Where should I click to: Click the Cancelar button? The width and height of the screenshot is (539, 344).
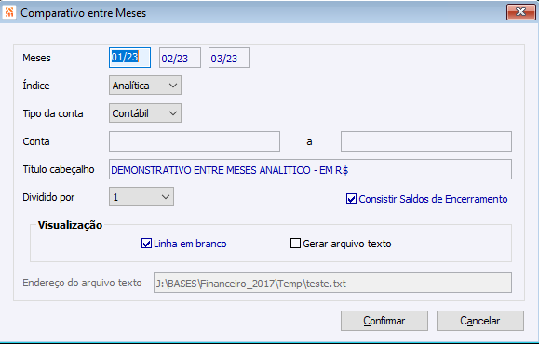(480, 321)
